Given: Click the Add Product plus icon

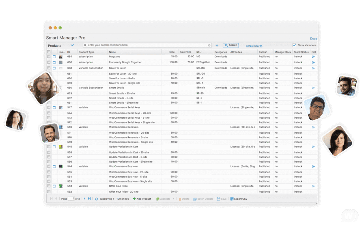Looking at the screenshot, I should click(x=134, y=199).
